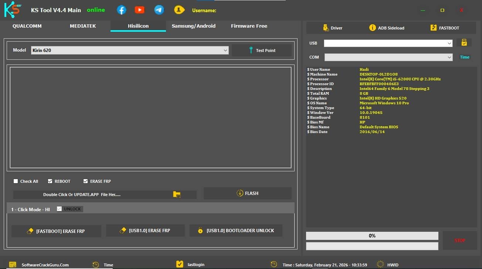This screenshot has height=269, width=482.
Task: Open the Telegram icon in the header
Action: pyautogui.click(x=159, y=10)
